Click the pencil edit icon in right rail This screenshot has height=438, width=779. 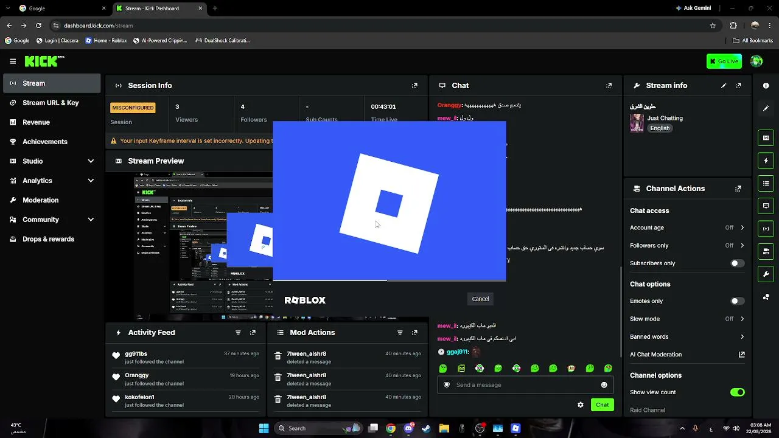[x=766, y=108]
